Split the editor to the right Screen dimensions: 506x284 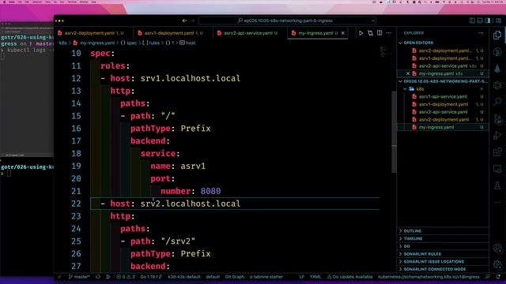[x=379, y=33]
